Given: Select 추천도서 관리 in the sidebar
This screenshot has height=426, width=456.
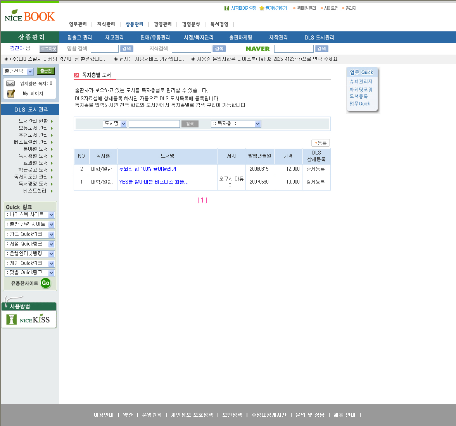Looking at the screenshot, I should tap(33, 135).
